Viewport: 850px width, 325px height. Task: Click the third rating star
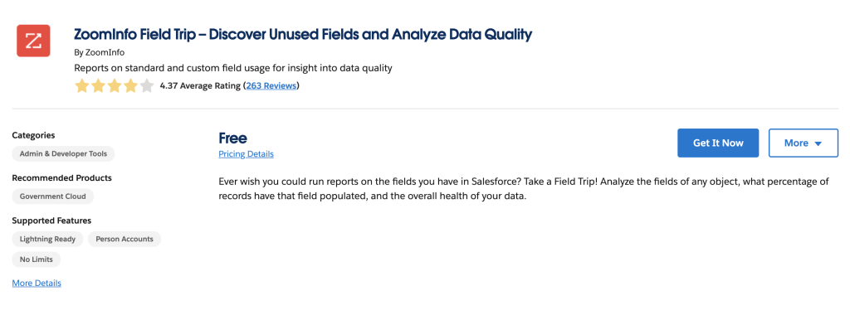click(115, 86)
